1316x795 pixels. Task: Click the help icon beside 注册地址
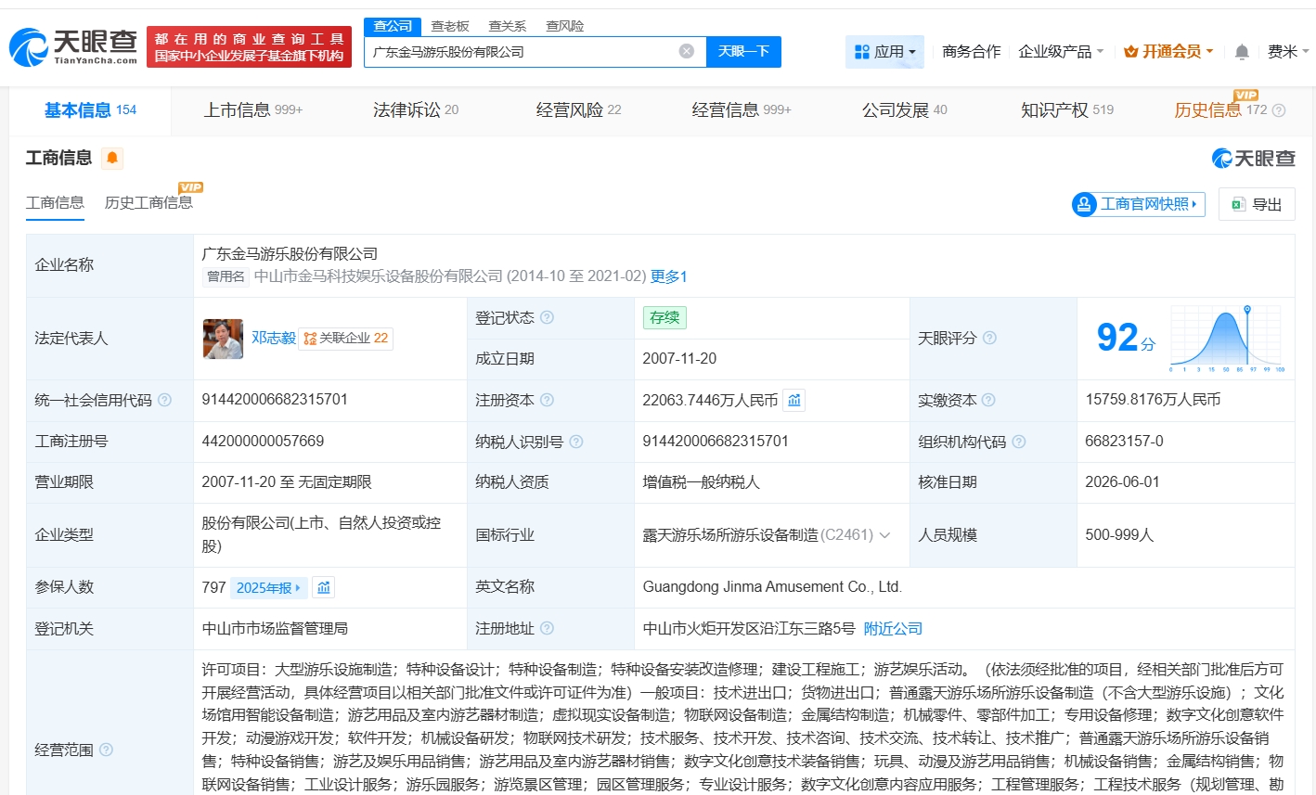point(548,628)
